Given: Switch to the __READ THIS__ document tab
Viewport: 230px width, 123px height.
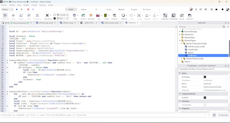Looking at the screenshot, I should tap(89, 23).
